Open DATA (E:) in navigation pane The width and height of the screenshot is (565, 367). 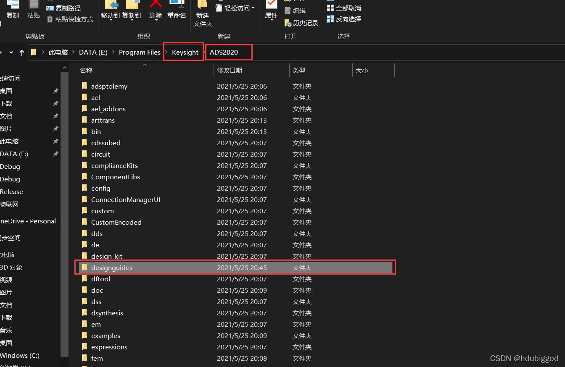coord(14,154)
